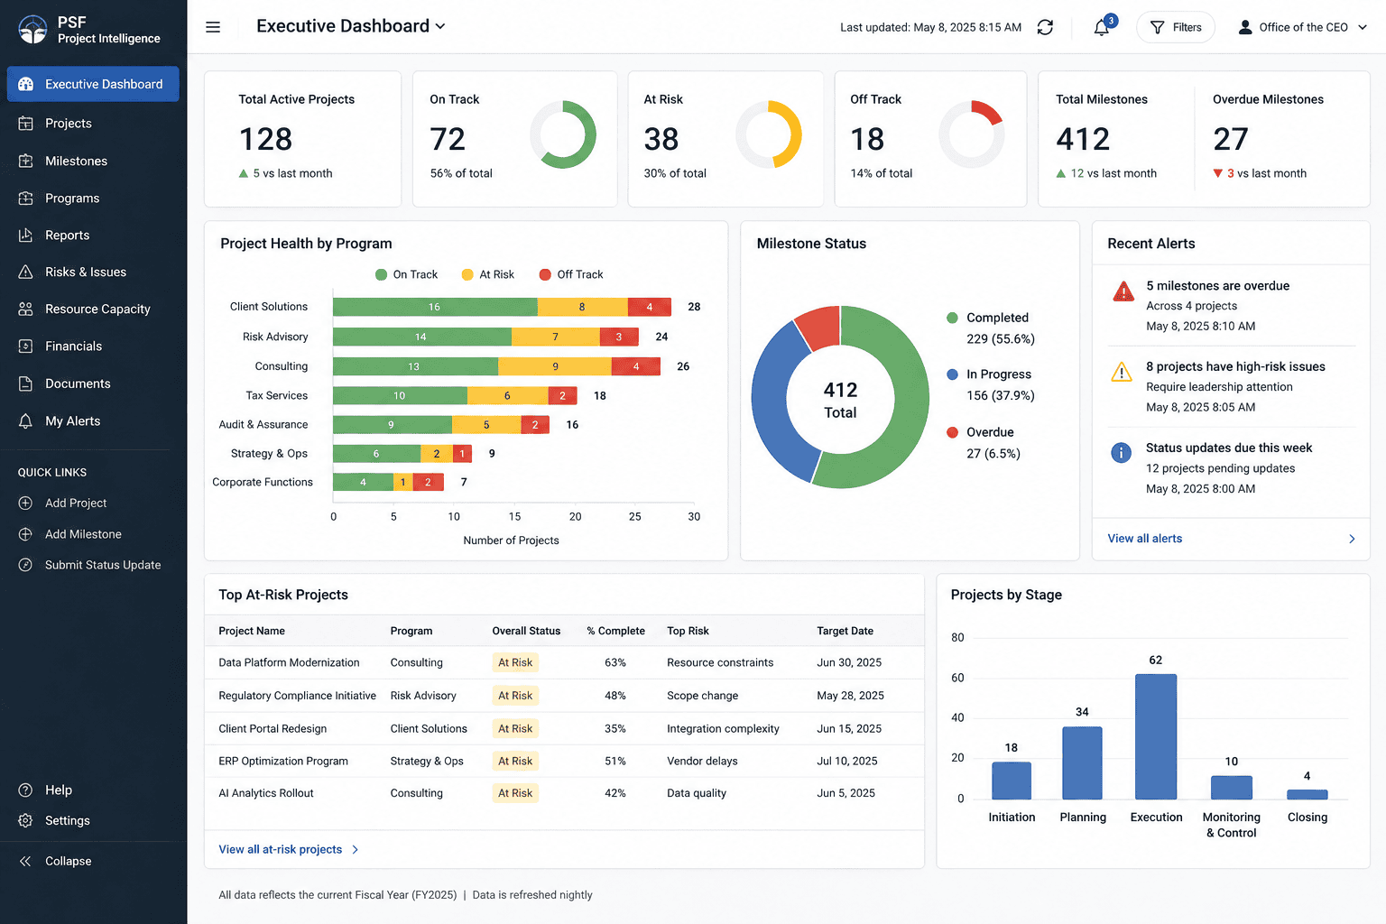Click the Total Active Projects card
The image size is (1386, 924).
coord(303,139)
